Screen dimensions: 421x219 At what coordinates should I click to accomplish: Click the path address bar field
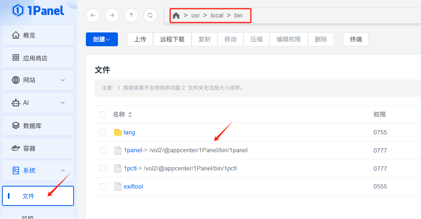pos(293,15)
